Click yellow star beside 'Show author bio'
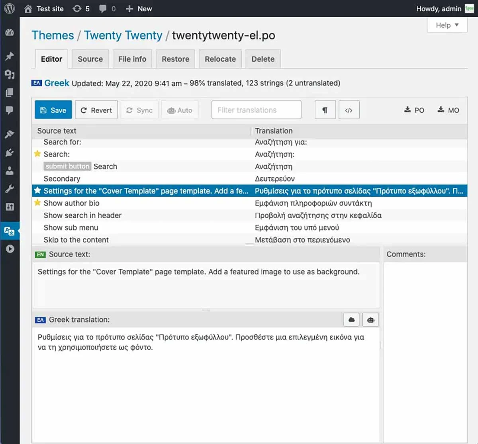Image resolution: width=478 pixels, height=444 pixels. tap(37, 203)
